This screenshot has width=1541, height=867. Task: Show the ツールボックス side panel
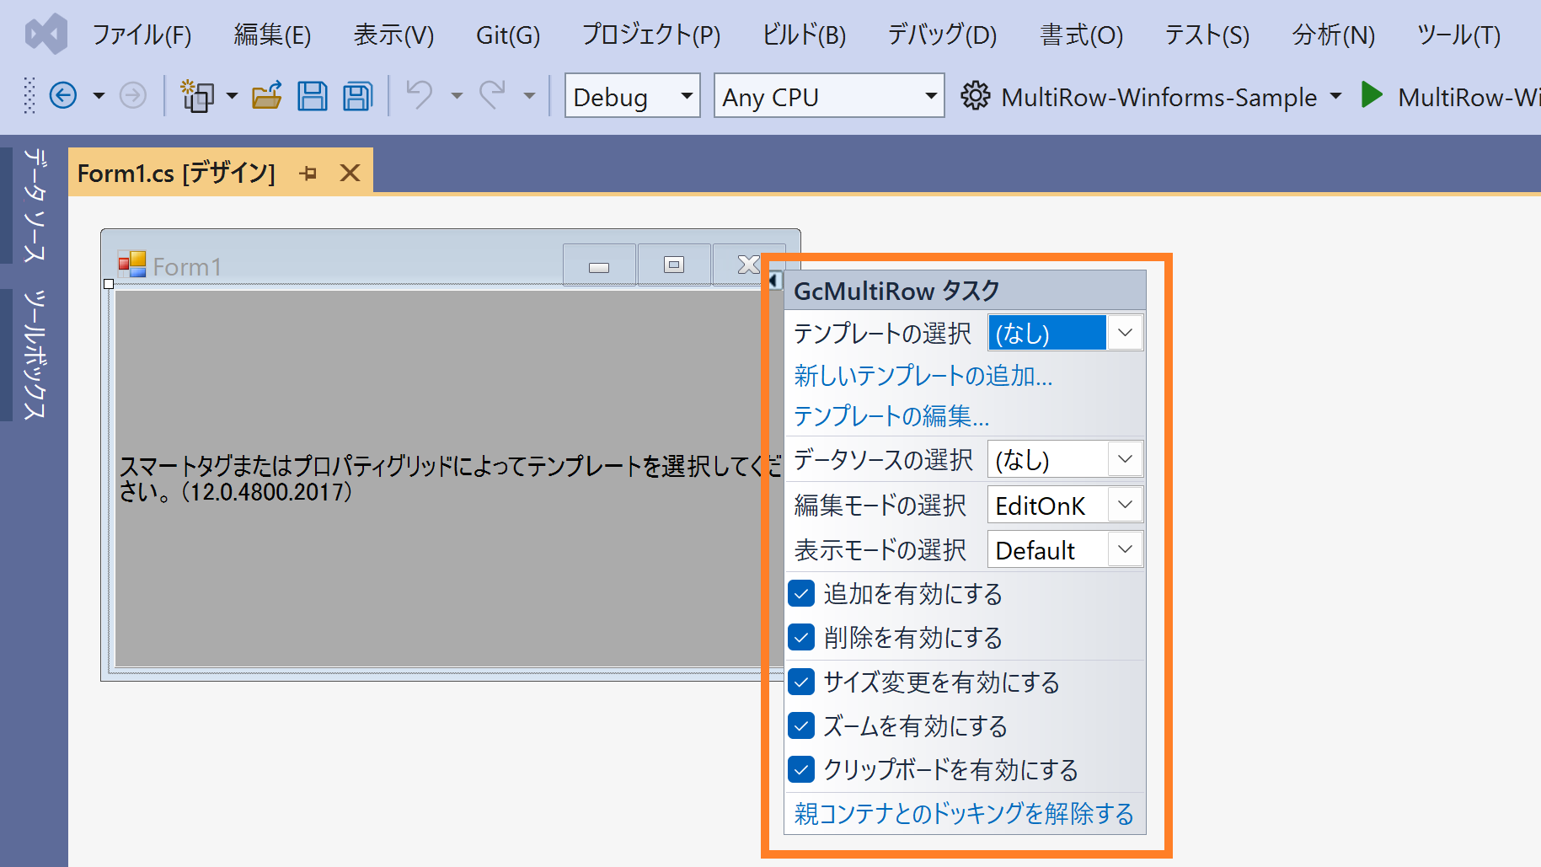pyautogui.click(x=34, y=354)
